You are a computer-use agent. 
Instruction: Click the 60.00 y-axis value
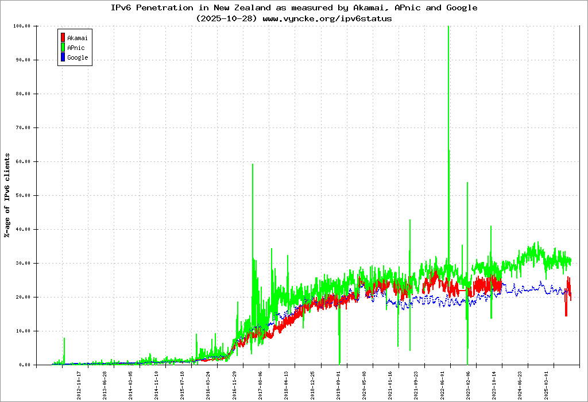click(23, 161)
